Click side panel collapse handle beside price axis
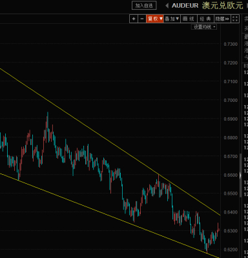 tap(241, 175)
